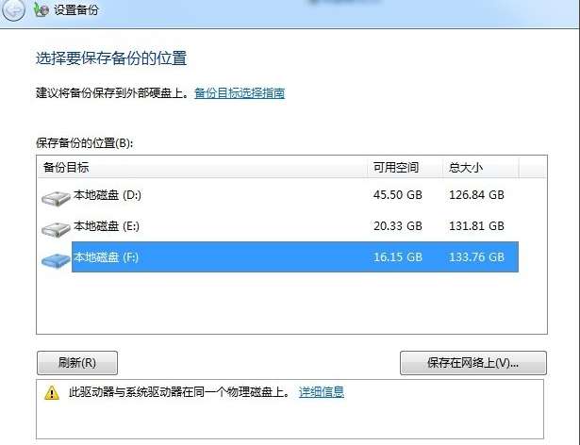Viewport: 580px width, 445px height.
Task: Click the 保存在网络上(V)... button
Action: coord(472,363)
